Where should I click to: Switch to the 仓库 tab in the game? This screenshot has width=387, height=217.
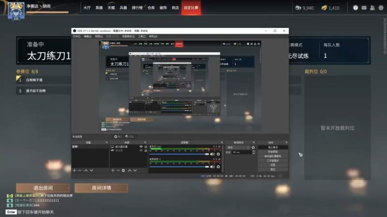coord(151,8)
